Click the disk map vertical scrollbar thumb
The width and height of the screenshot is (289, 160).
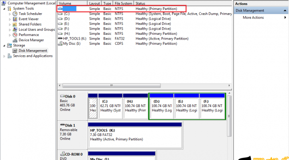[229, 116]
